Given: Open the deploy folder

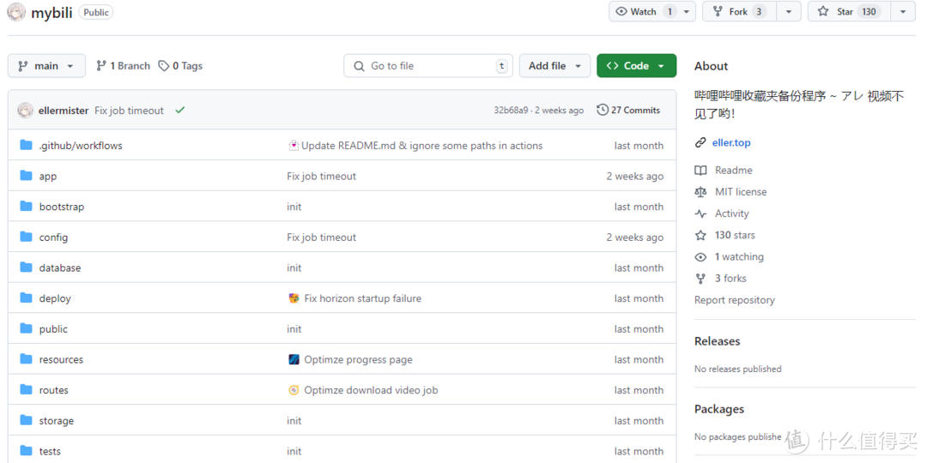Looking at the screenshot, I should 55,298.
